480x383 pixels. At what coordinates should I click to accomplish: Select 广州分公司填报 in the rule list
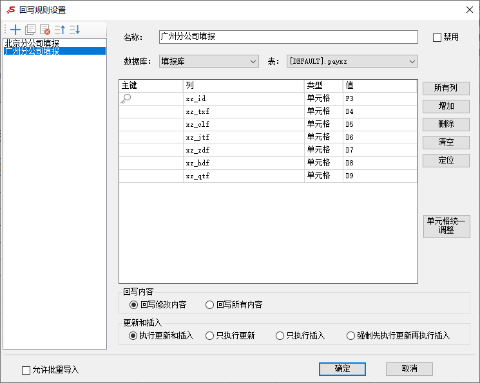tap(55, 51)
